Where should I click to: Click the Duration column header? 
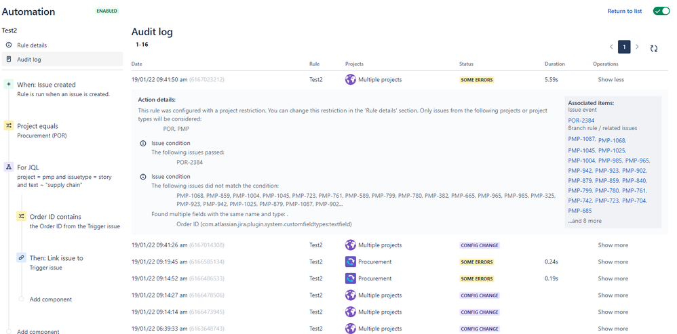554,64
